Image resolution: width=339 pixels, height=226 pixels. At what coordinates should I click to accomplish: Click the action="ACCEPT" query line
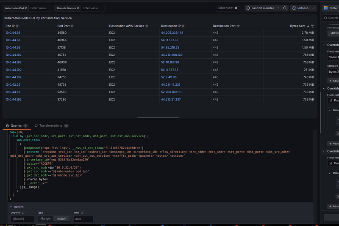pyautogui.click(x=40, y=164)
